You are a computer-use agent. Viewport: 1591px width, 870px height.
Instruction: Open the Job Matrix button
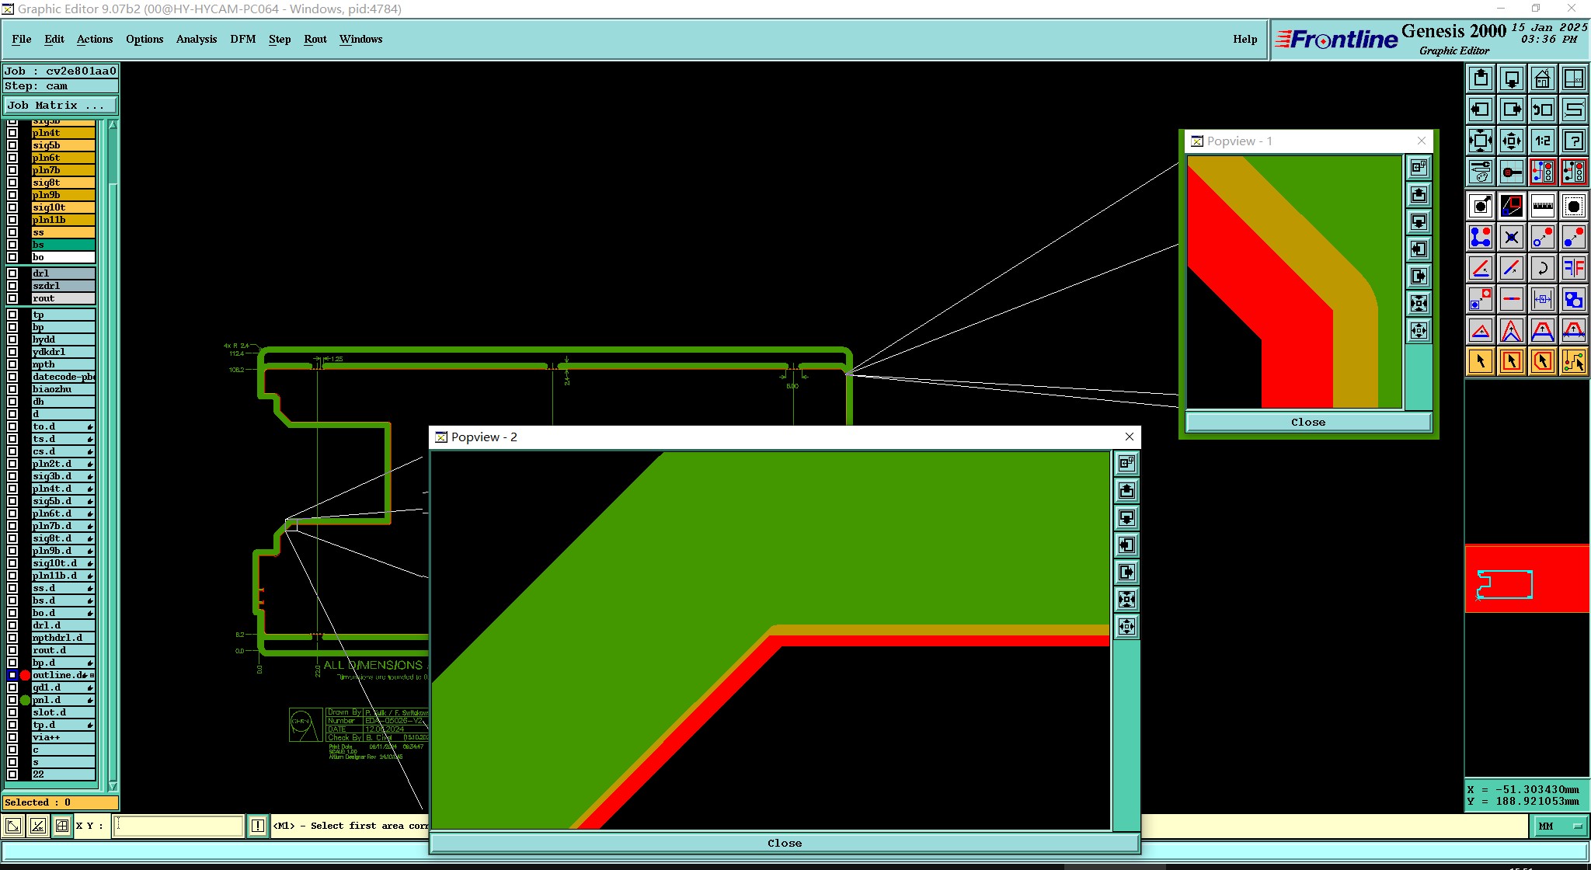coord(61,105)
